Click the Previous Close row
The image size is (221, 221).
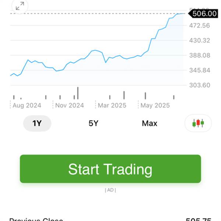click(x=110, y=220)
